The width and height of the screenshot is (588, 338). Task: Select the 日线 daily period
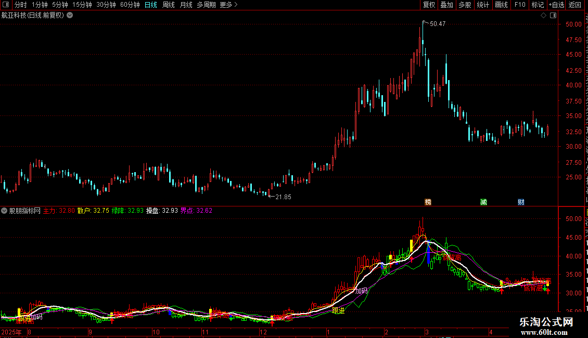tap(151, 5)
